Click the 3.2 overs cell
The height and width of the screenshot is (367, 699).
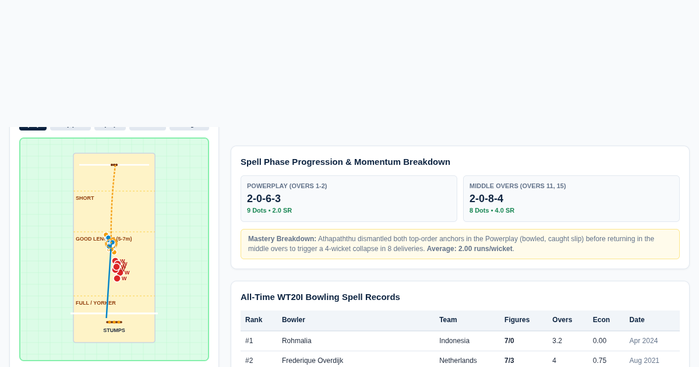coord(557,341)
